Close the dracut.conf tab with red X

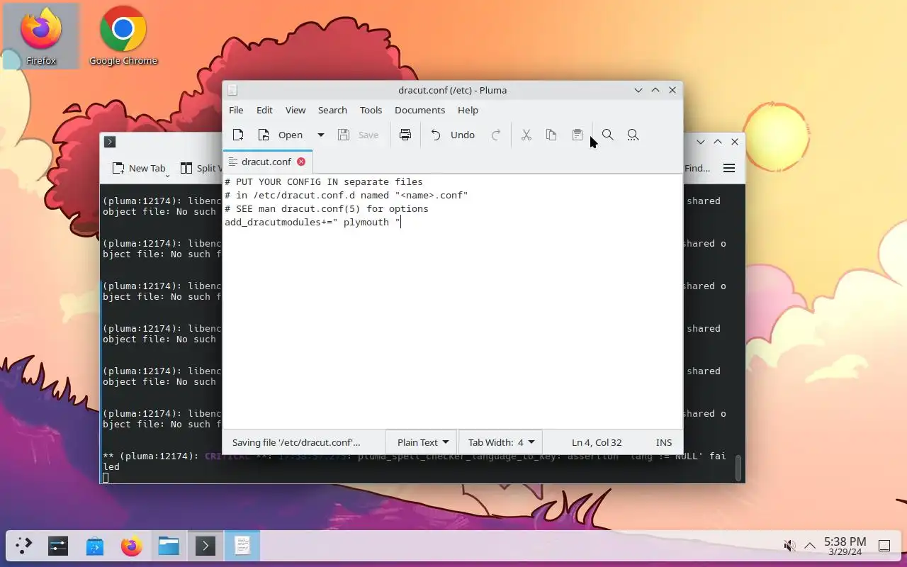[301, 162]
